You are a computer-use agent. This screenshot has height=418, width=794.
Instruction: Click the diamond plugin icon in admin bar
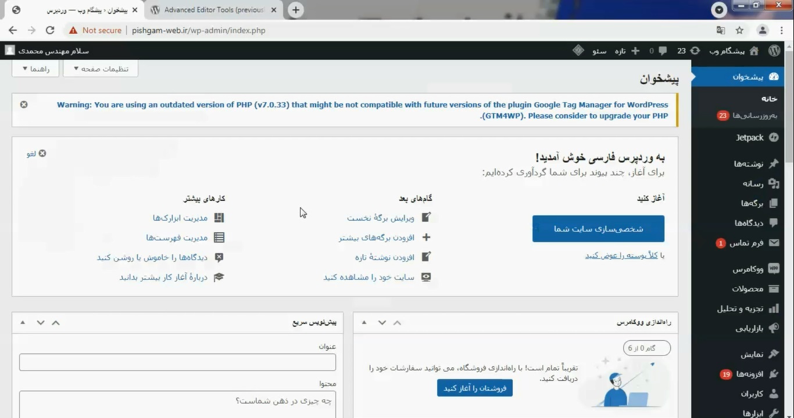point(578,51)
